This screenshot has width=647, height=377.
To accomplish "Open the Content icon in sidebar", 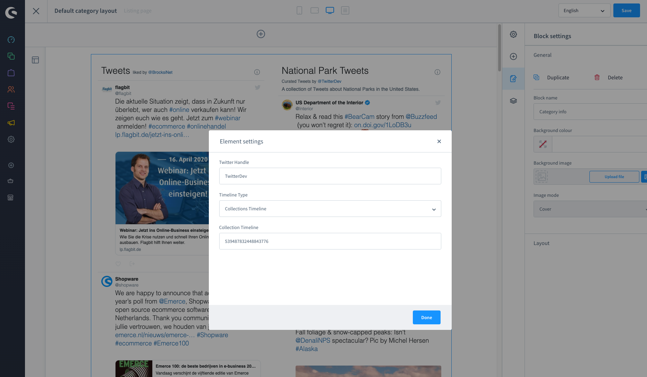I will pos(11,106).
